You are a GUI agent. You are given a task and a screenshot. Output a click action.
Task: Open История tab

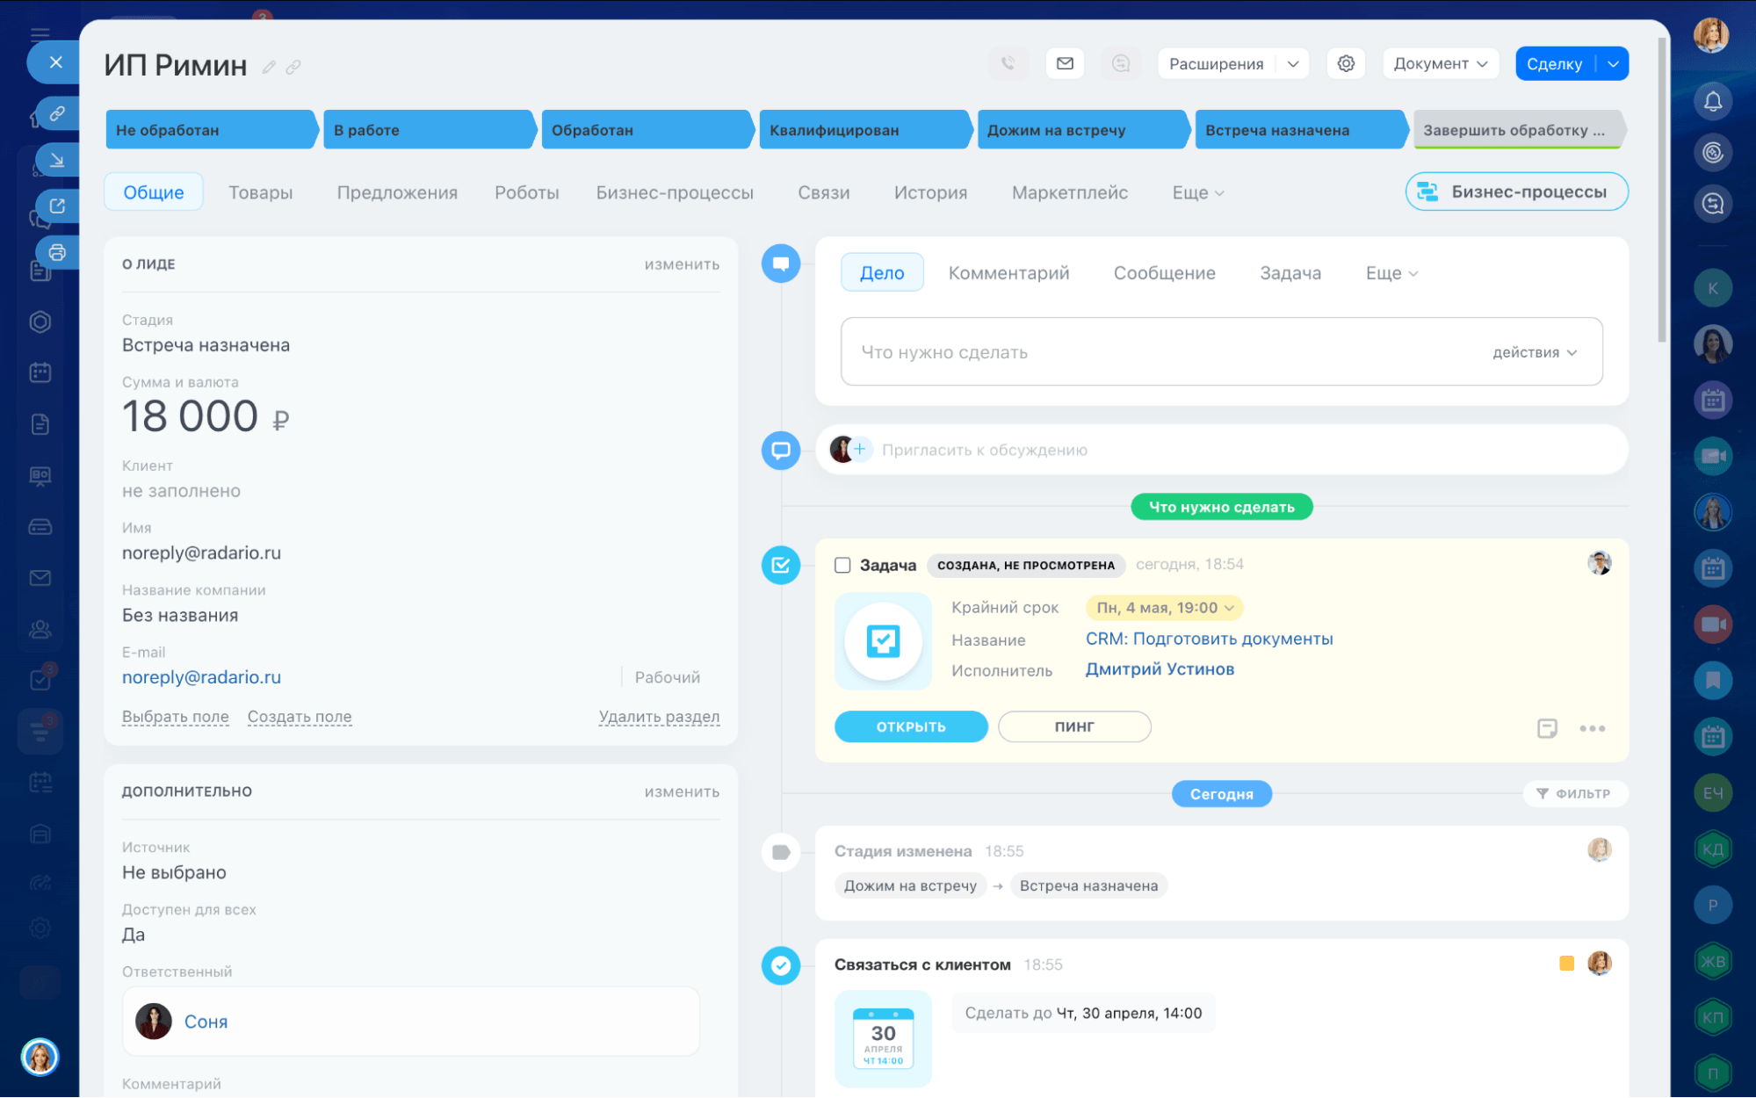click(930, 192)
